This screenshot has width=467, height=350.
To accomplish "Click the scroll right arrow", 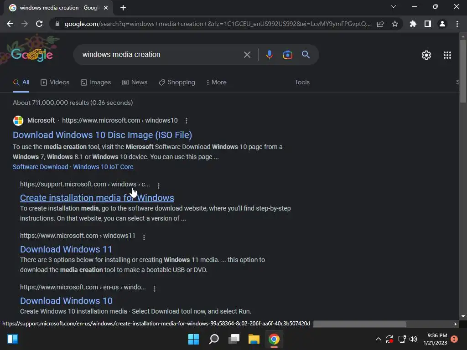I will [456, 324].
